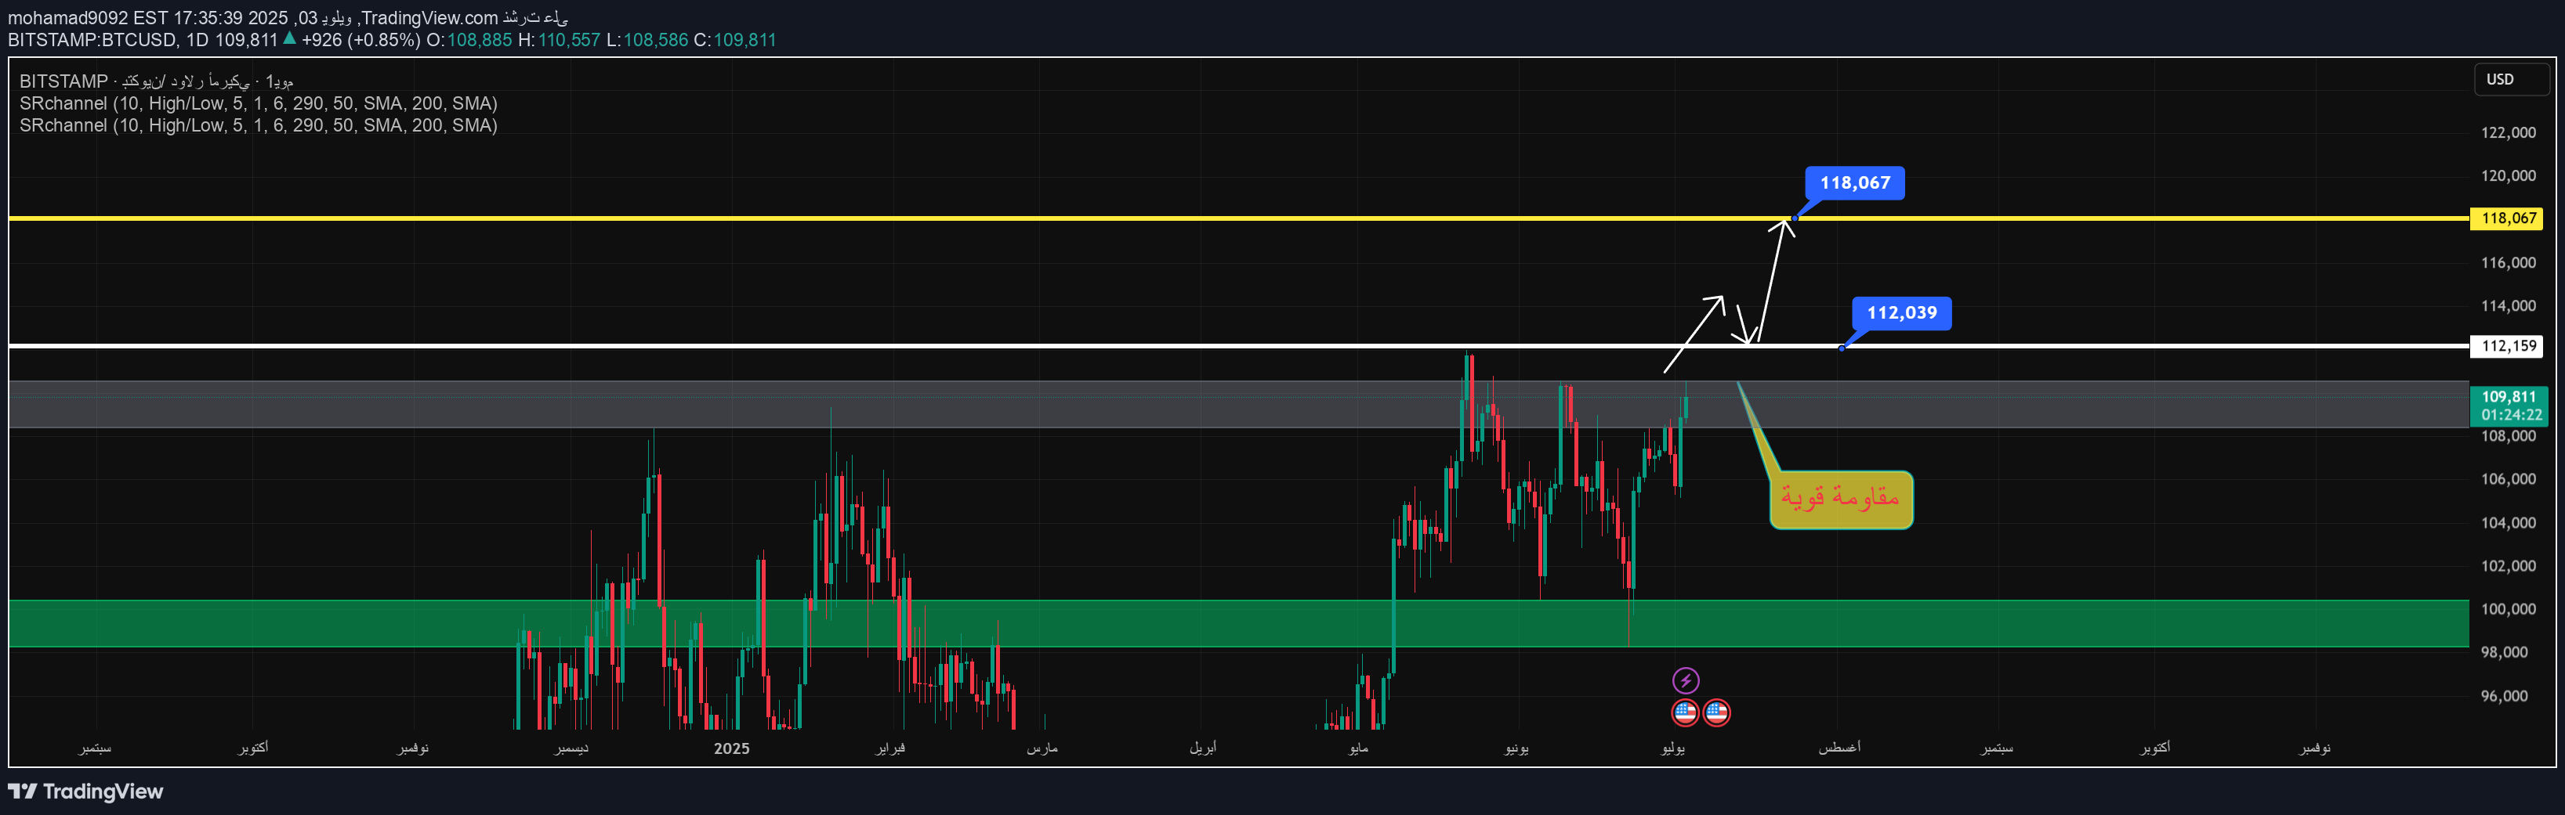Image resolution: width=2565 pixels, height=815 pixels.
Task: Click the +926 (+0.85%) change text
Action: (360, 40)
